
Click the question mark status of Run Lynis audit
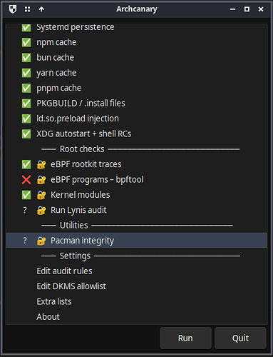point(25,210)
